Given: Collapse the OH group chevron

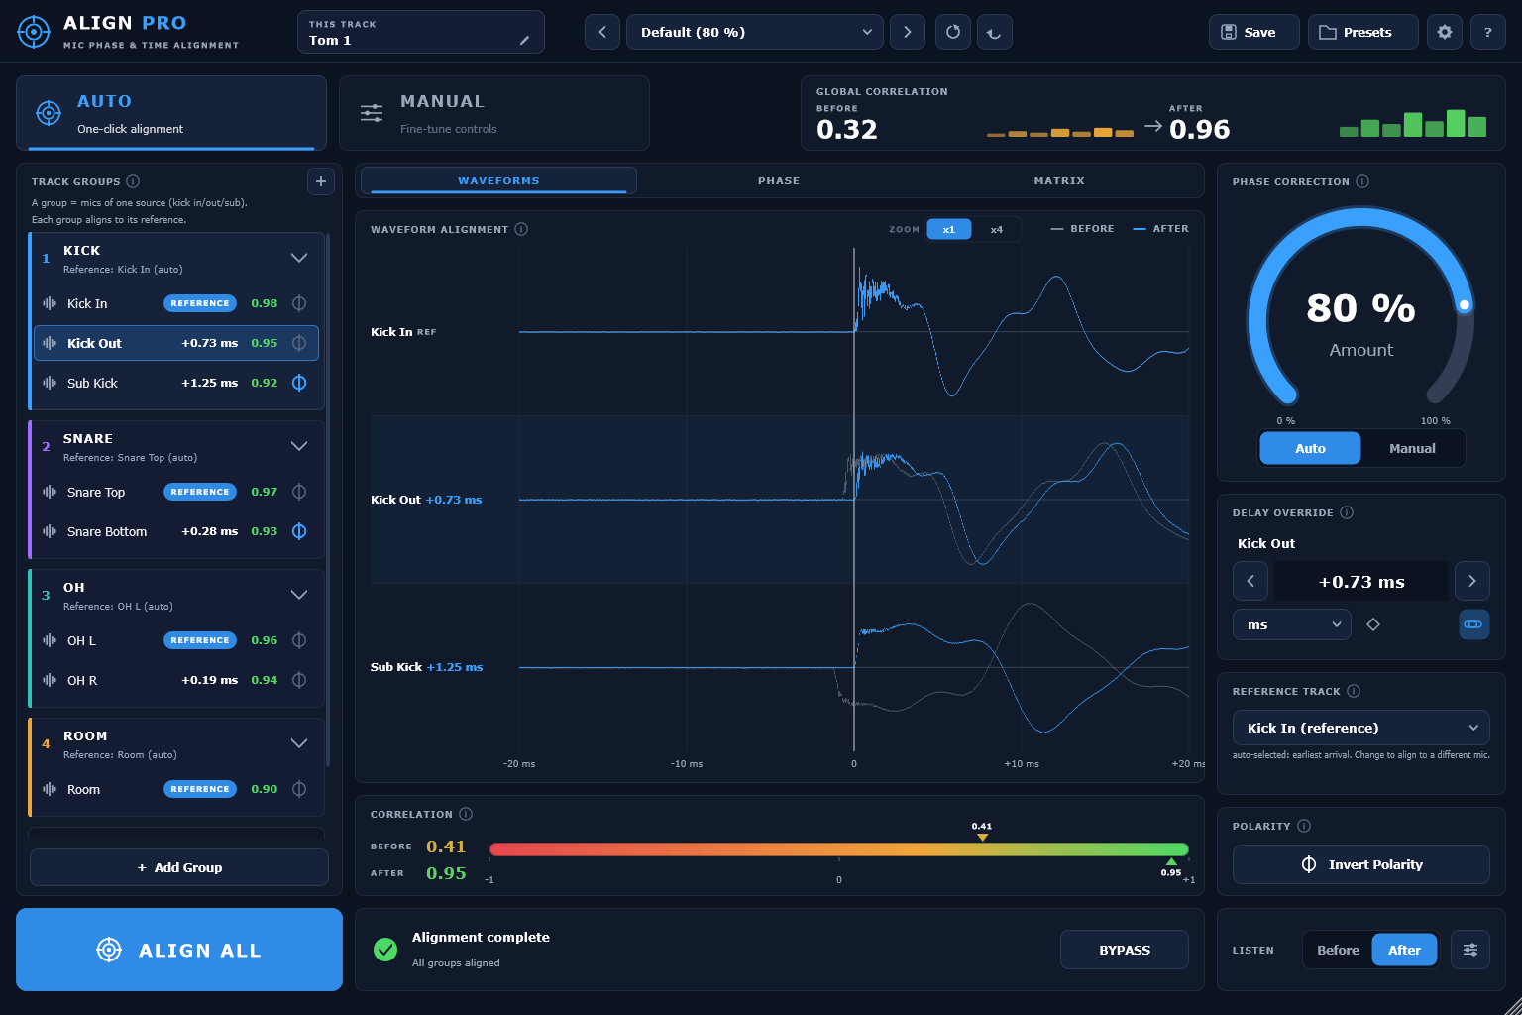Looking at the screenshot, I should 299,595.
